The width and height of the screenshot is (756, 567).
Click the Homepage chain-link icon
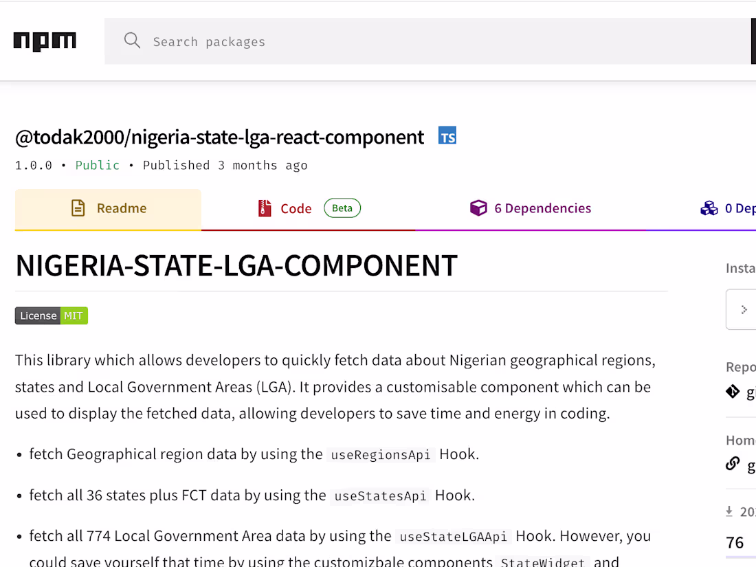click(x=733, y=463)
